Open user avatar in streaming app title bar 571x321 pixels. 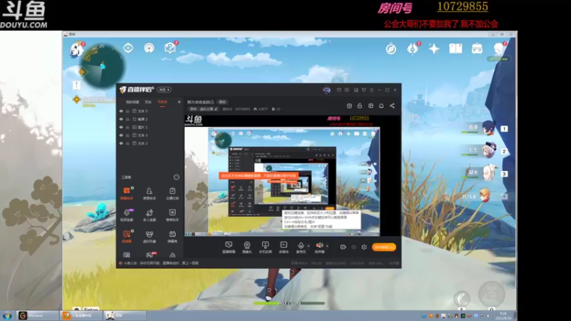[x=326, y=90]
